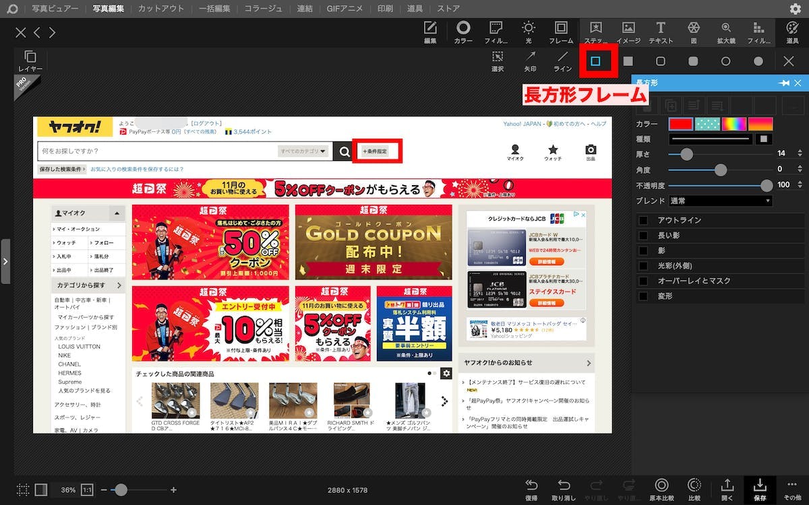809x505 pixels.
Task: Select the テキスト text tool
Action: click(x=661, y=32)
